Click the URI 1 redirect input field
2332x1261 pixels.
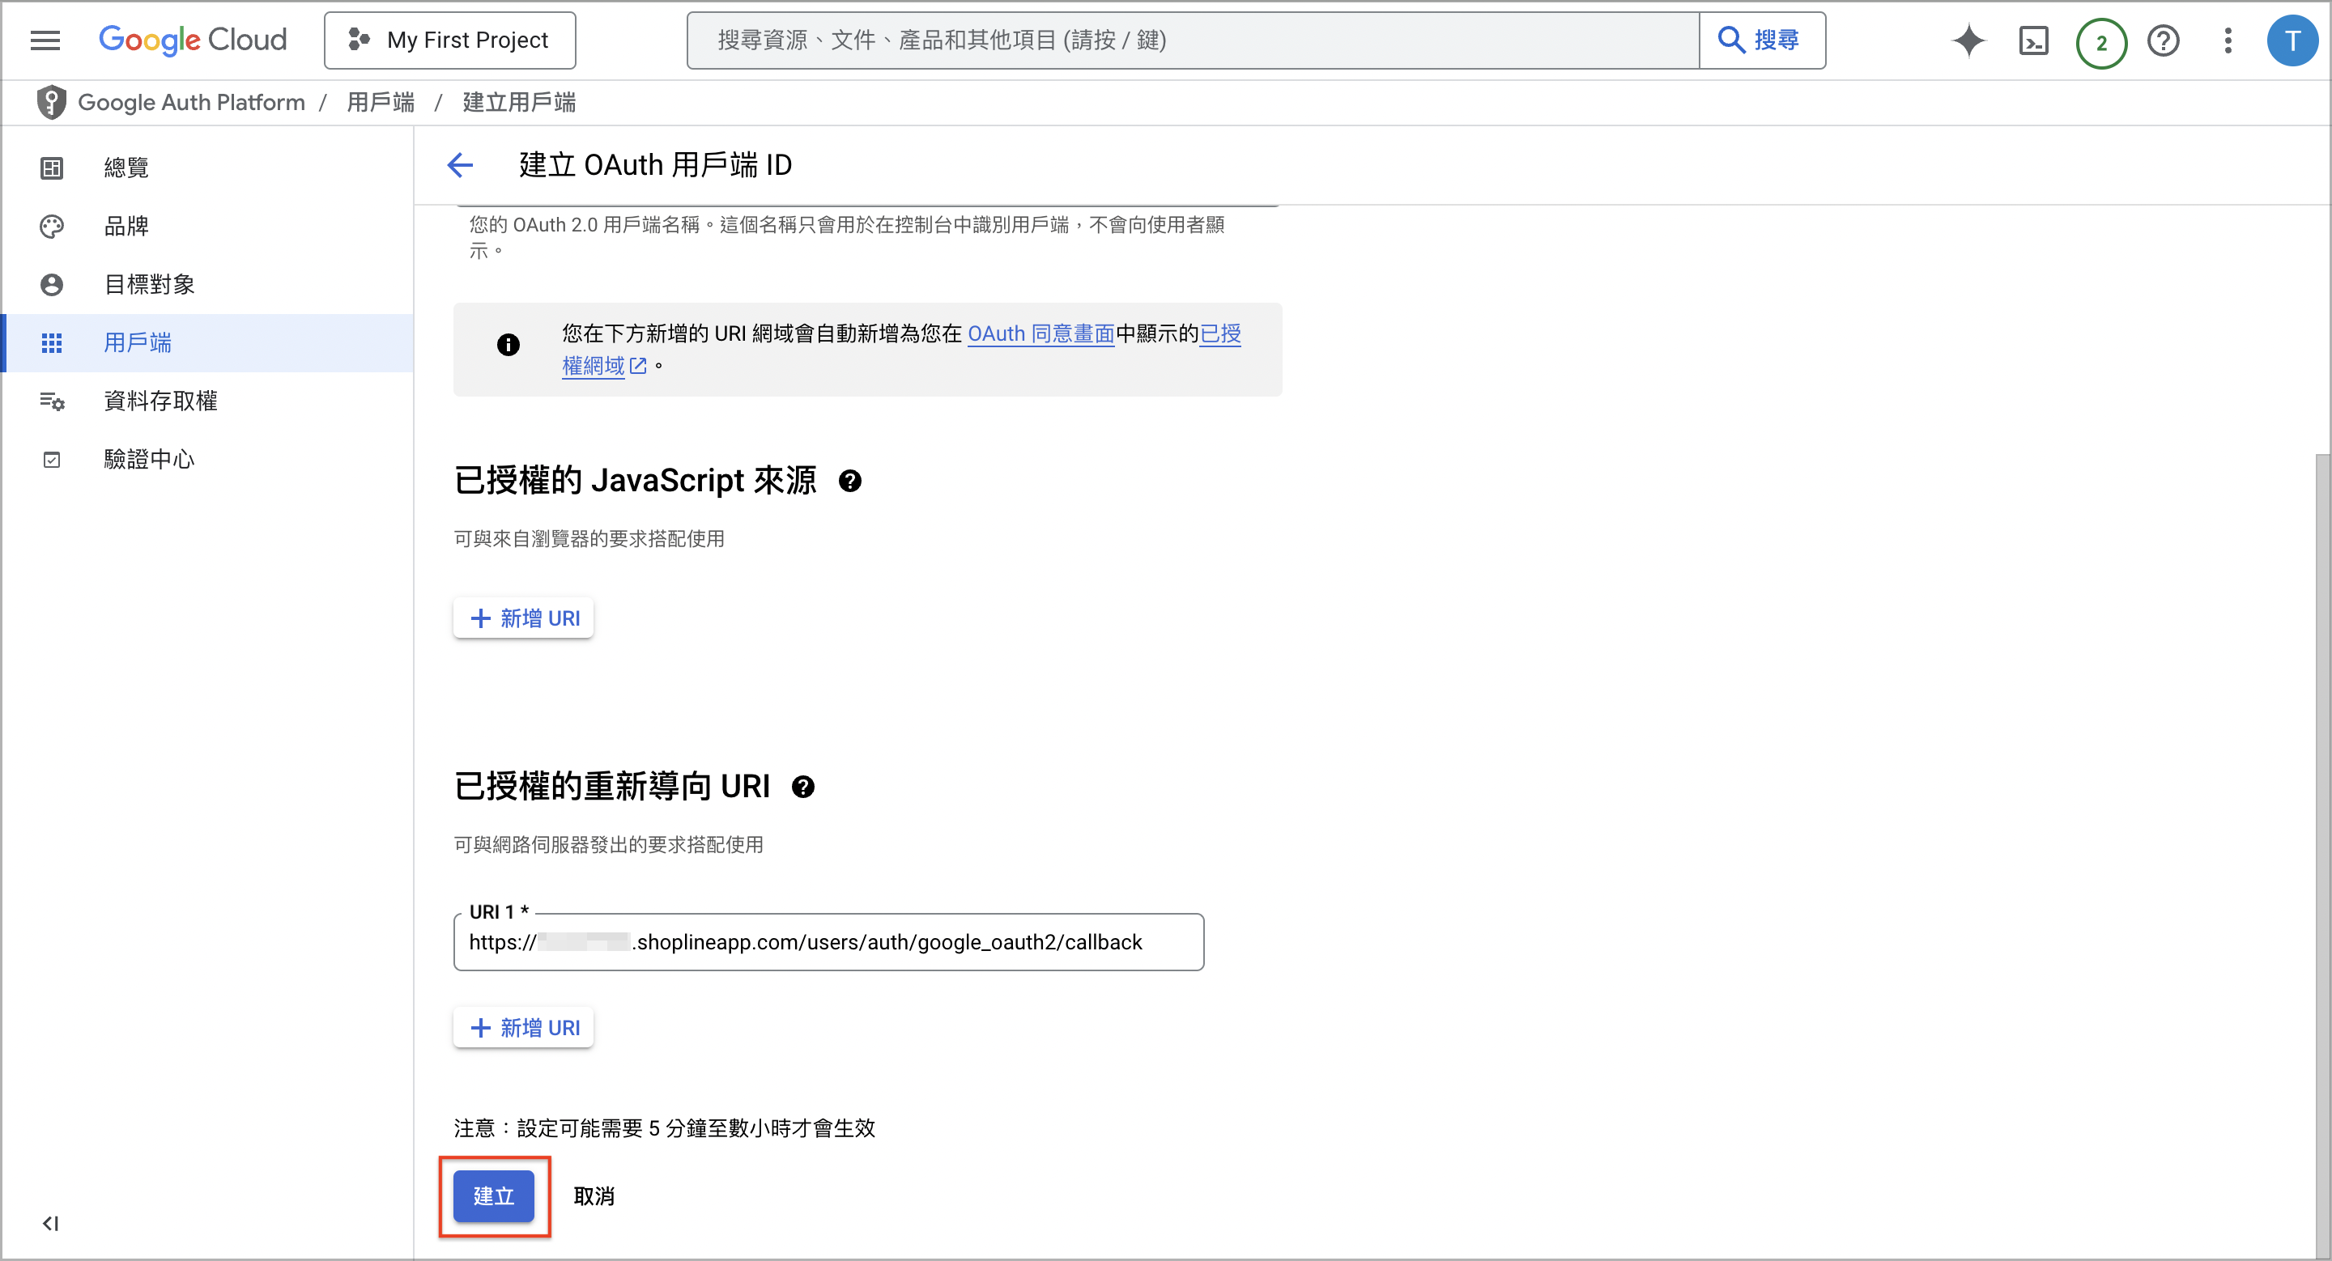[828, 941]
